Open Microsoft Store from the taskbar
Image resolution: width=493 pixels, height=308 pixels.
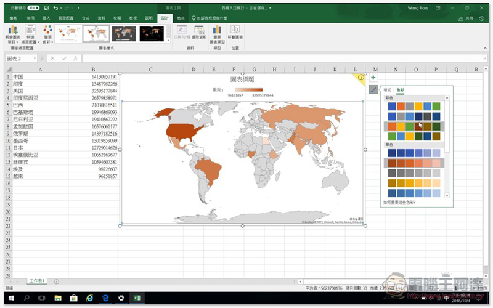tap(73, 298)
